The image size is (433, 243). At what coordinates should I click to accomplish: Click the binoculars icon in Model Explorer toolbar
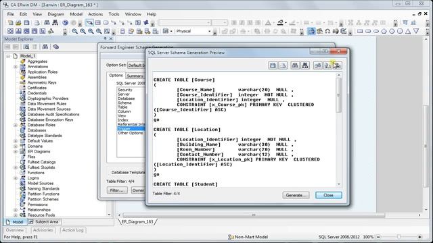45,47
